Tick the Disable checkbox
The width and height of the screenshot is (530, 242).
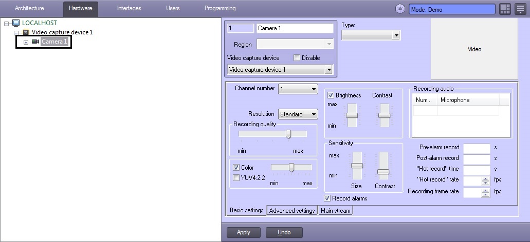[x=297, y=58]
